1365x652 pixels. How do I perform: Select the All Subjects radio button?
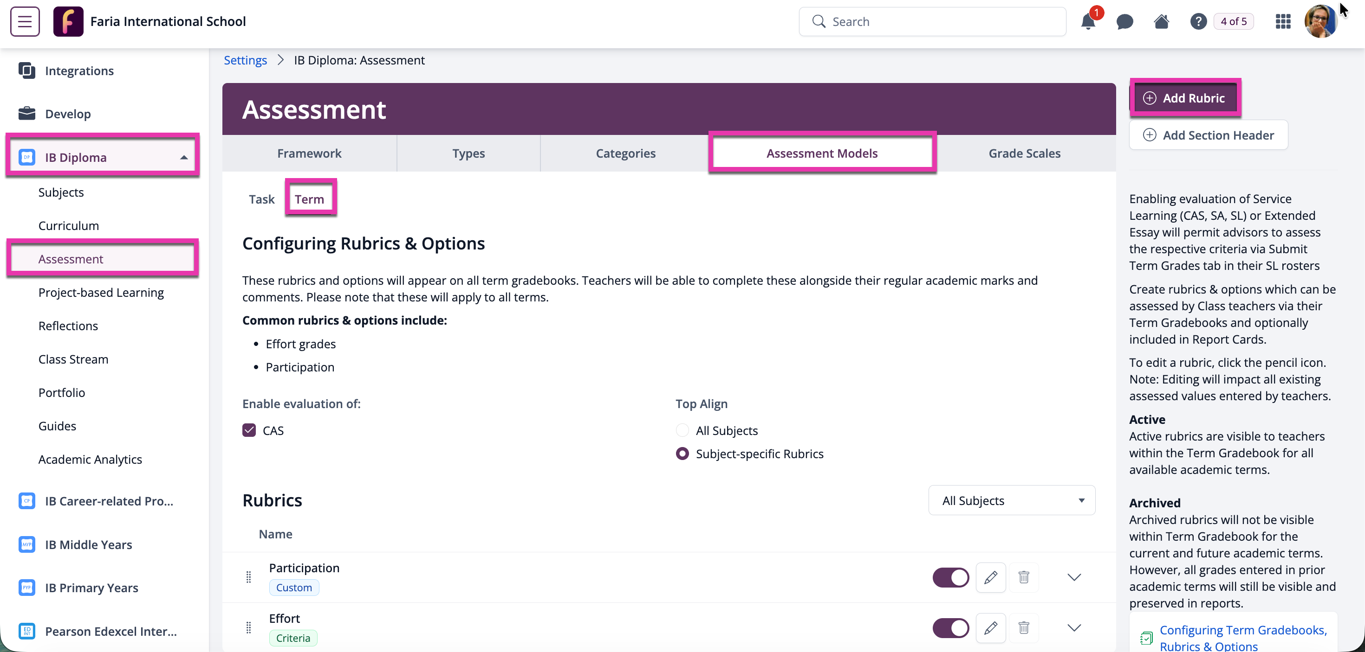pos(682,430)
